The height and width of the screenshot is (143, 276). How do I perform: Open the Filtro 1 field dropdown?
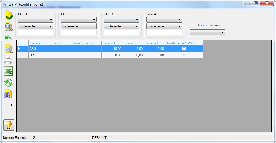35,20
